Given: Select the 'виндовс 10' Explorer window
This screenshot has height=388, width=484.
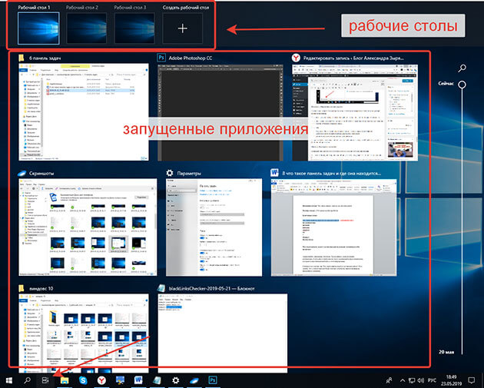Looking at the screenshot, I should tap(84, 333).
